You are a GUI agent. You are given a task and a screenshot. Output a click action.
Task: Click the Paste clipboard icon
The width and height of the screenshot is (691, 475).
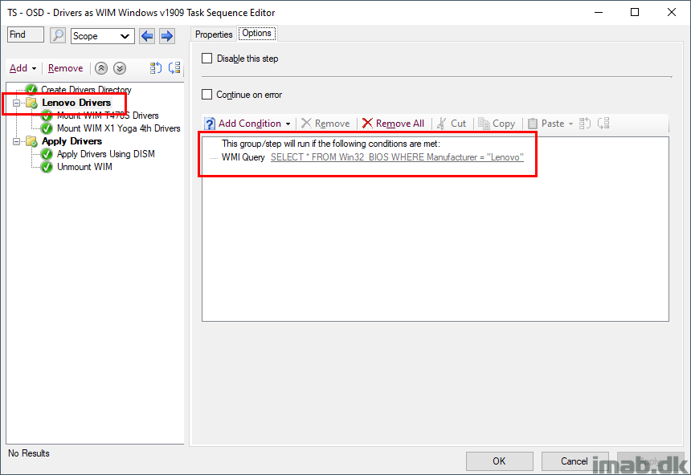pyautogui.click(x=533, y=124)
